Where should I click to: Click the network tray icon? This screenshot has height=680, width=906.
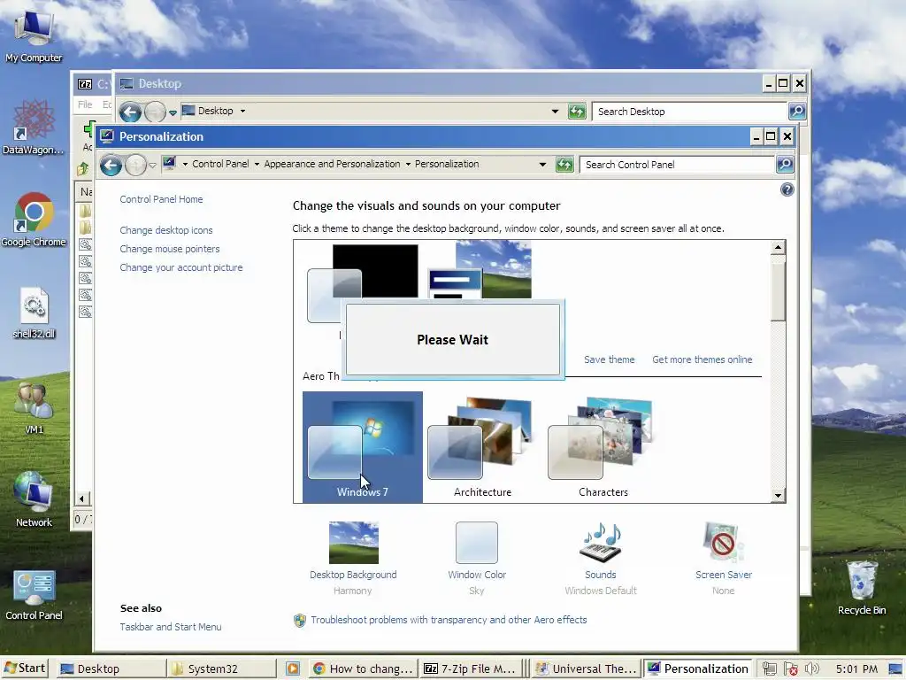[x=769, y=669]
